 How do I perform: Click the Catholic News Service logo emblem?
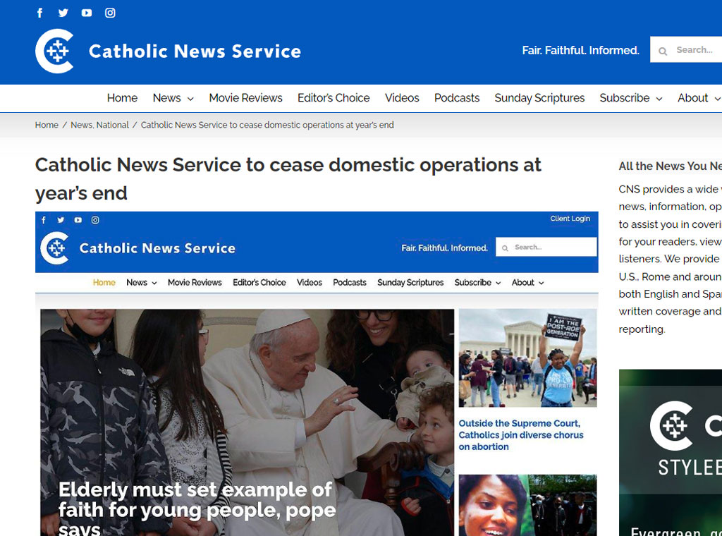click(x=55, y=51)
